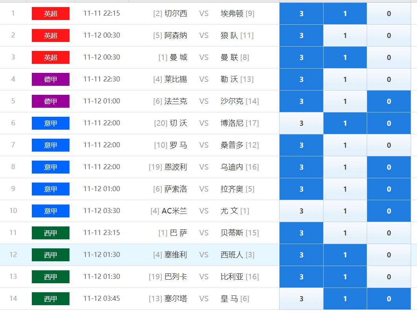The width and height of the screenshot is (417, 313).
Task: Toggle away win 0 for 阿森纳 vs 狼队
Action: click(x=389, y=36)
